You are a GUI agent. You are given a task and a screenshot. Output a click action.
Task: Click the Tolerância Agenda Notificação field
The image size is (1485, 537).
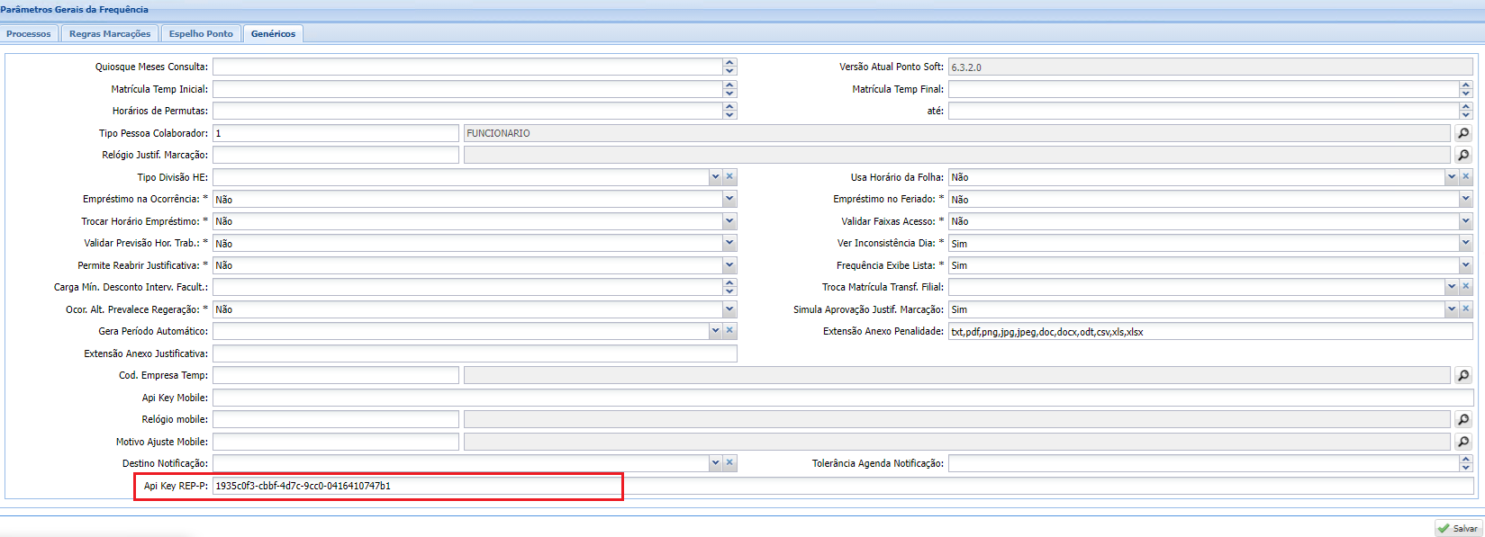pos(1203,463)
